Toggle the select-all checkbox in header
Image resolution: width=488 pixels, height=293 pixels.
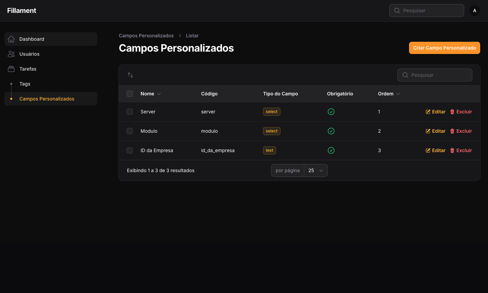pyautogui.click(x=130, y=94)
